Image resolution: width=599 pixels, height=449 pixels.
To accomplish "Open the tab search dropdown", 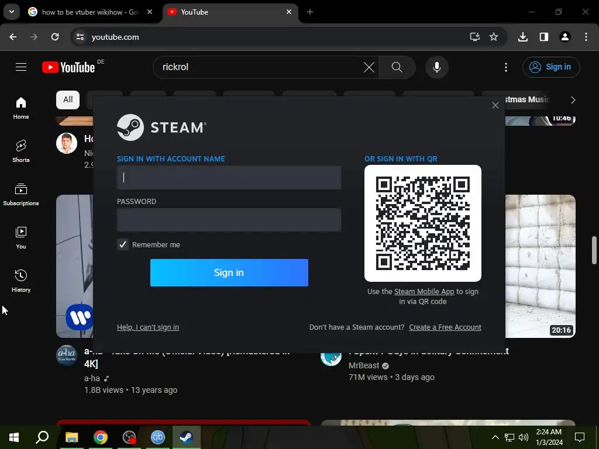I will pyautogui.click(x=12, y=12).
